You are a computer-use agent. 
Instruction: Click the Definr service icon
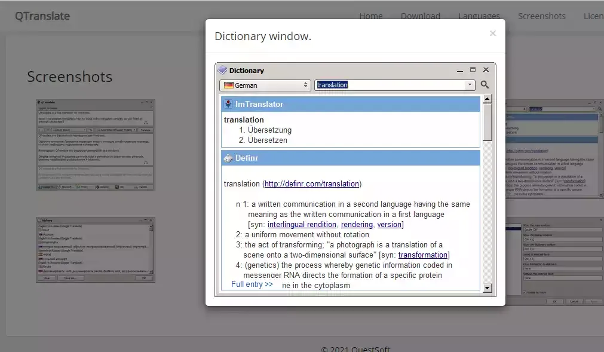point(228,158)
